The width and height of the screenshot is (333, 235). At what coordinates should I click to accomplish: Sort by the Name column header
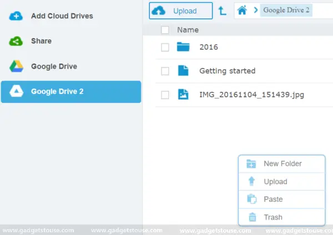coord(188,30)
